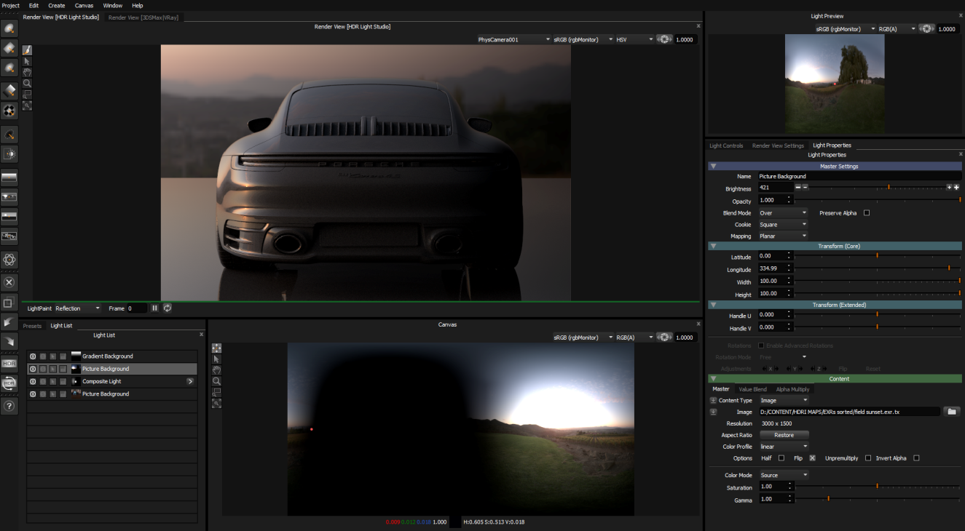Click the download icon beside Image label
The image size is (965, 531).
click(713, 412)
